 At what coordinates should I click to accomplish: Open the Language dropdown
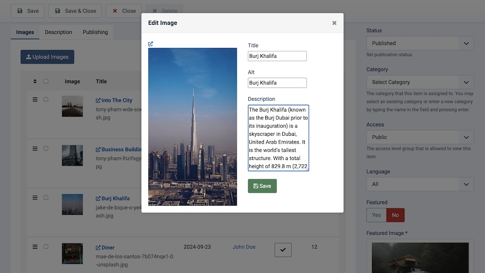click(x=420, y=184)
